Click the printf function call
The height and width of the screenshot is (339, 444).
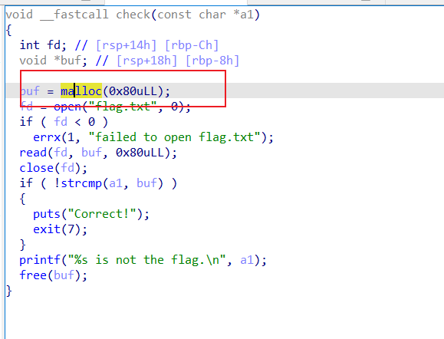(x=40, y=260)
